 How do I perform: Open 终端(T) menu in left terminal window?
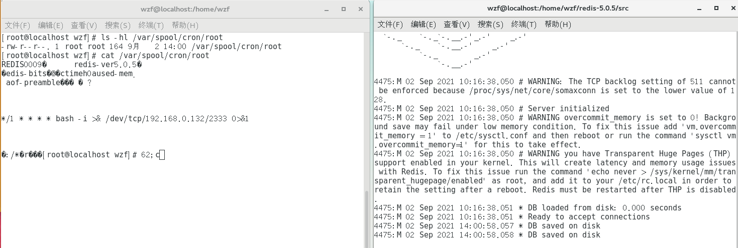[x=151, y=25]
